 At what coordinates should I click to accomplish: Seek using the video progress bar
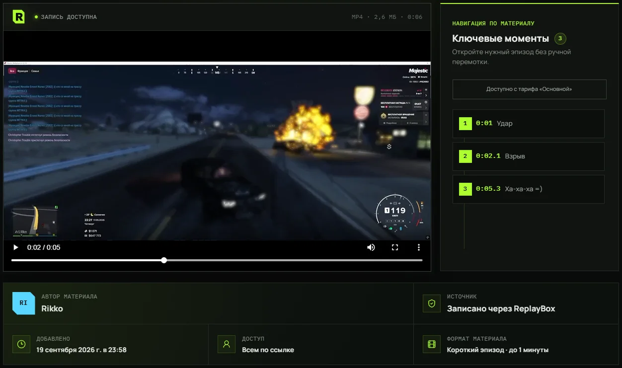click(x=217, y=260)
